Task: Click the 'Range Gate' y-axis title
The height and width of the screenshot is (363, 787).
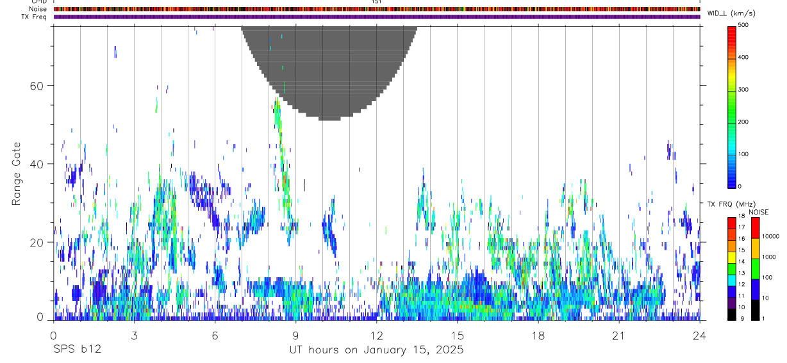Action: (x=17, y=173)
